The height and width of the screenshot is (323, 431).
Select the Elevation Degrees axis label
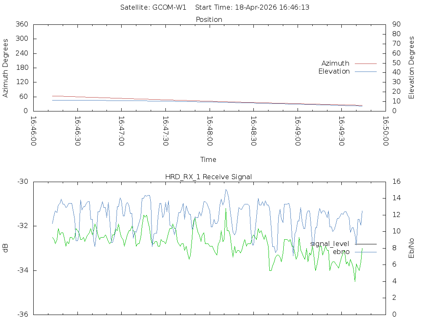[x=412, y=68]
